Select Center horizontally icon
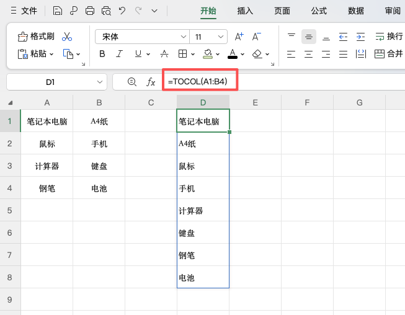This screenshot has width=405, height=315. pyautogui.click(x=308, y=54)
